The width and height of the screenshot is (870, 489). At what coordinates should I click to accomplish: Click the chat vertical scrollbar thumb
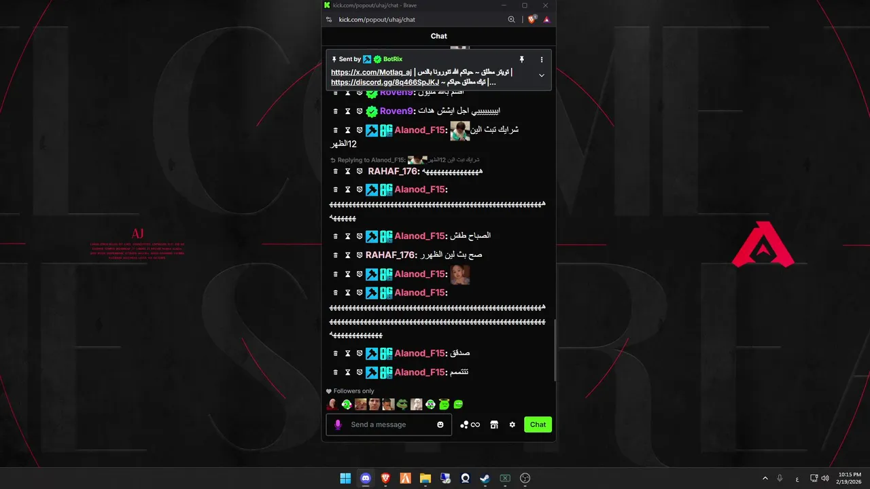tap(555, 350)
